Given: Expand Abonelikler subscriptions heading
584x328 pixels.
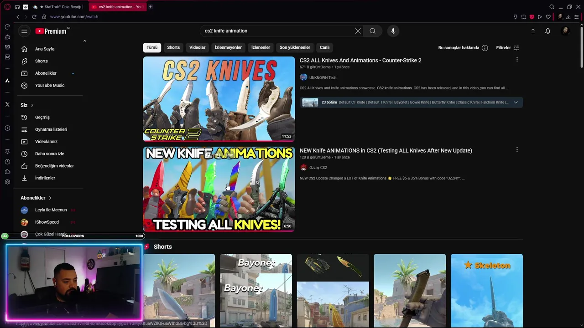Looking at the screenshot, I should coord(36,198).
